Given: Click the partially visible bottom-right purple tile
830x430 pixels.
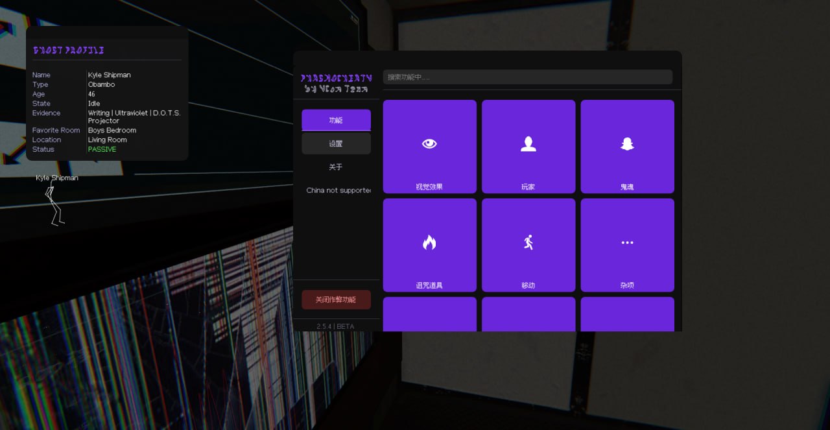Looking at the screenshot, I should coord(627,314).
